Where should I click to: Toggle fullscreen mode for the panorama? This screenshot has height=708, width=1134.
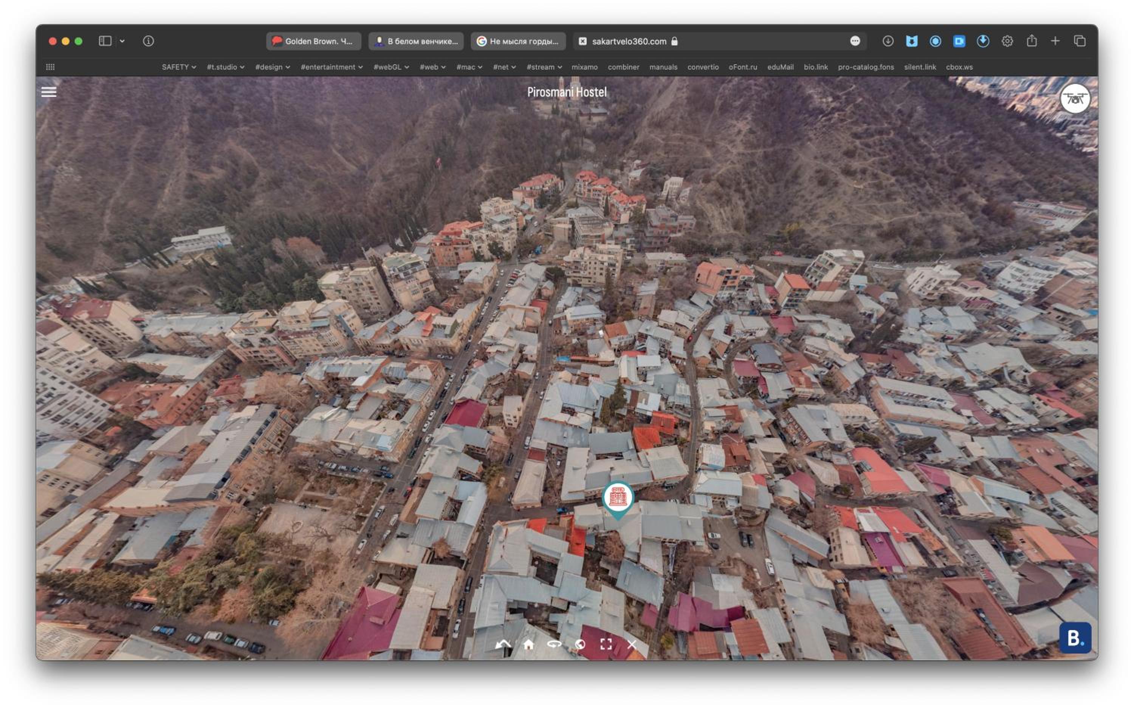click(606, 644)
